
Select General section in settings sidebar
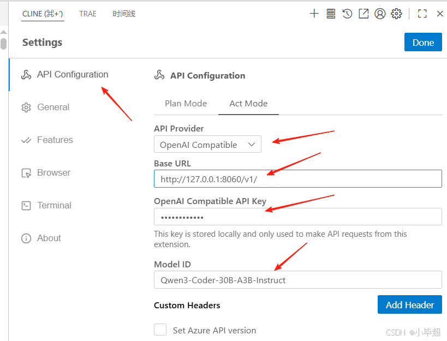(46, 107)
